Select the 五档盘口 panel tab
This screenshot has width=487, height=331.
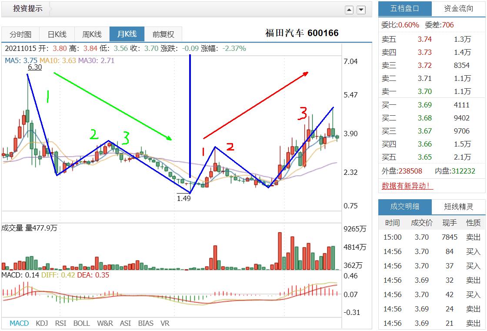tap(405, 9)
